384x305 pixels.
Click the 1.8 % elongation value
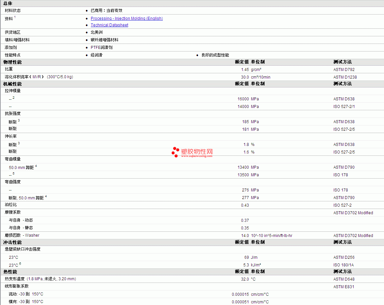249,145
